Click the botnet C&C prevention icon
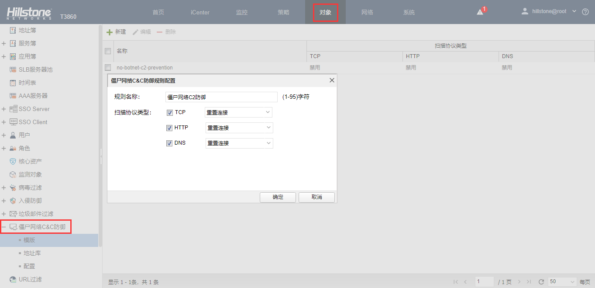595x288 pixels. click(x=13, y=227)
